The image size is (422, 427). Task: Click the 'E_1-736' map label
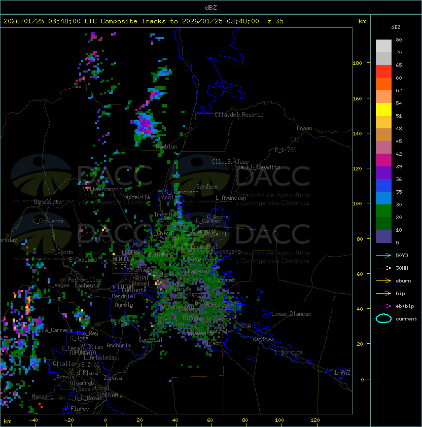pos(286,150)
